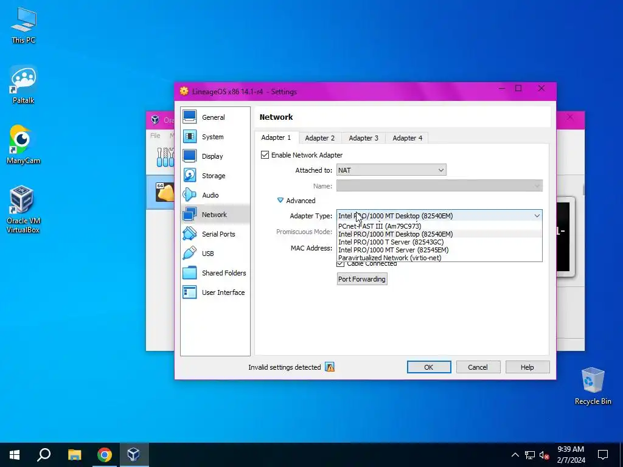Select the Audio speaker icon
This screenshot has width=623, height=467.
tap(190, 195)
